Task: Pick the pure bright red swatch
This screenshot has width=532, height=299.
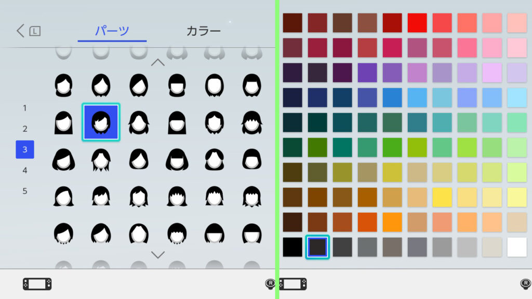Action: click(x=417, y=23)
